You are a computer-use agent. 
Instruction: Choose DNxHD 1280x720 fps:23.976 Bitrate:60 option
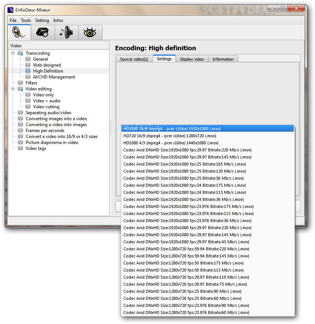pyautogui.click(x=208, y=312)
